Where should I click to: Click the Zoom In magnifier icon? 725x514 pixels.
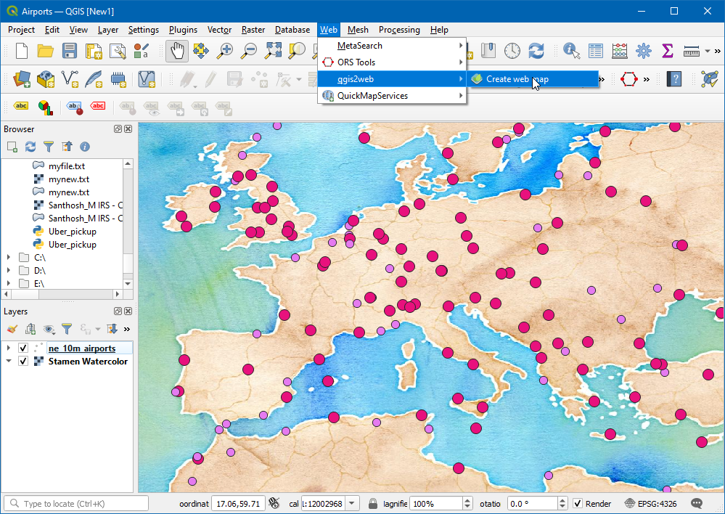coord(226,51)
